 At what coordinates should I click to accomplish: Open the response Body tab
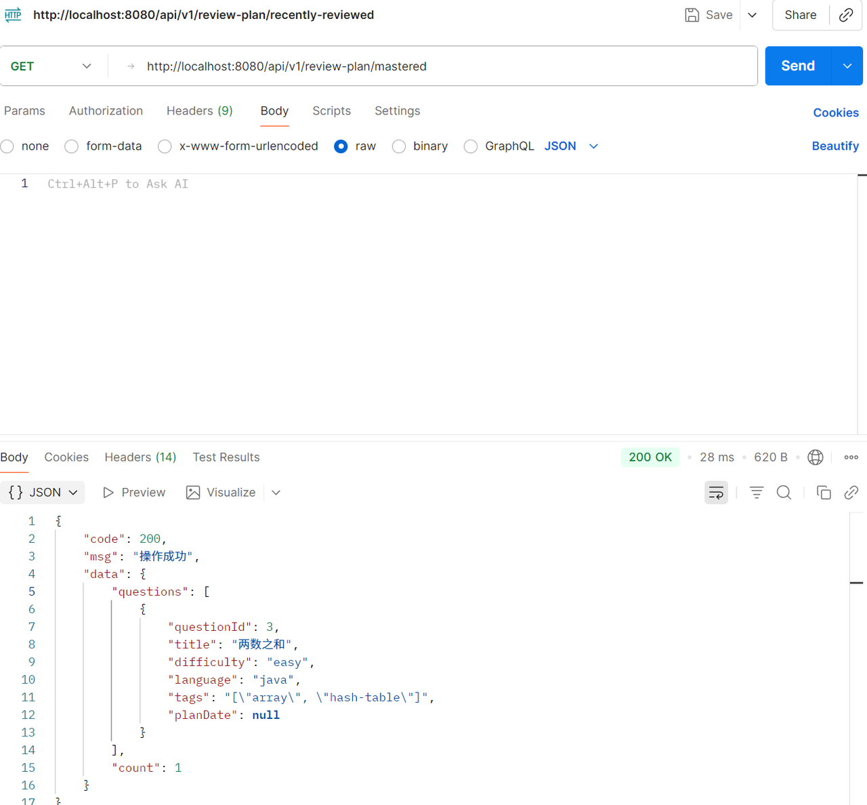[14, 457]
